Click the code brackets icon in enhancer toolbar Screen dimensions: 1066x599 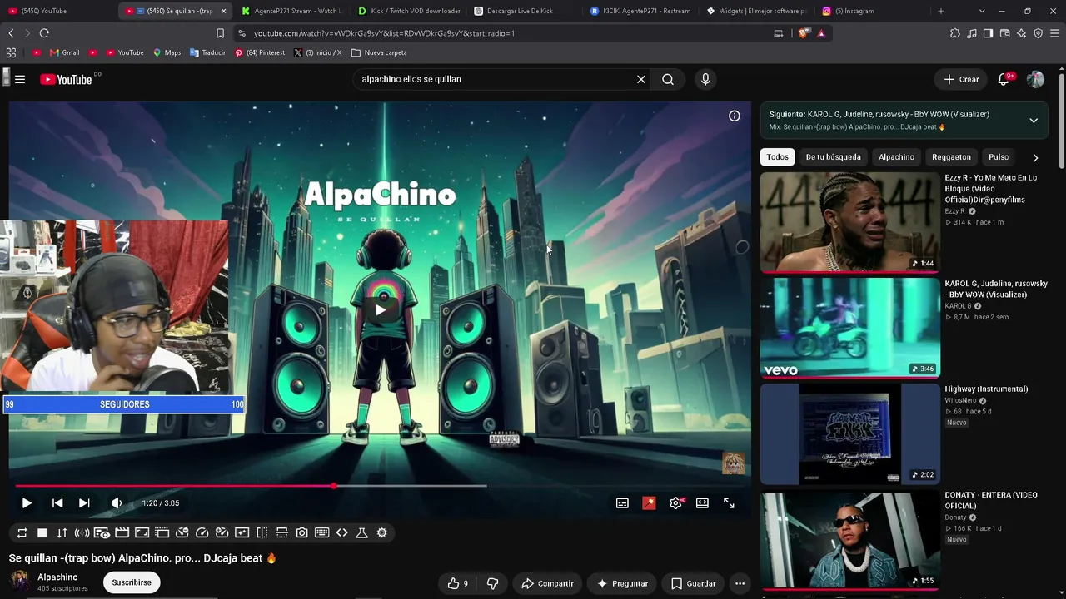tap(341, 533)
